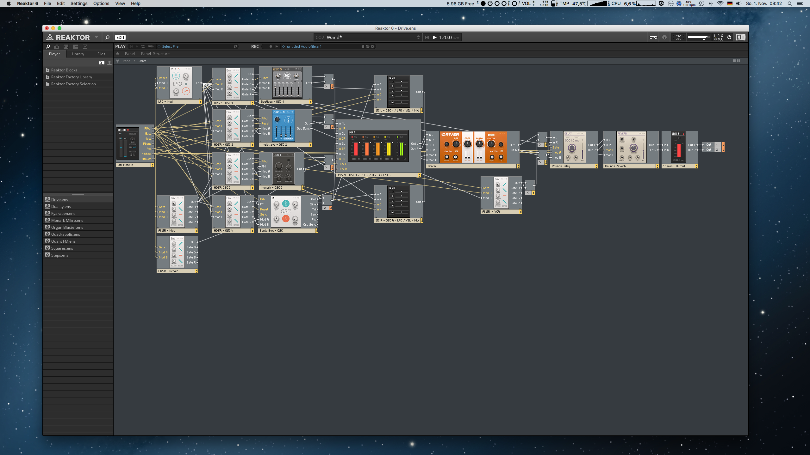Reset transport with the skip-to-start button
This screenshot has height=455, width=810.
427,37
